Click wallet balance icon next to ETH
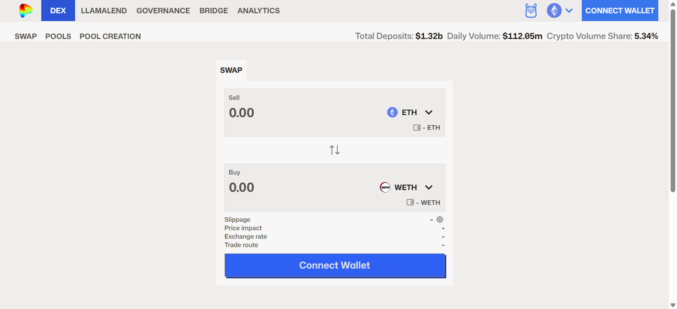677x309 pixels. coord(417,127)
